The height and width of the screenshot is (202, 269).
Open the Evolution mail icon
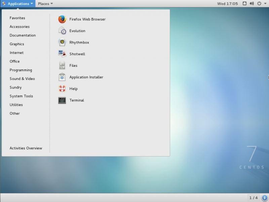coord(62,31)
